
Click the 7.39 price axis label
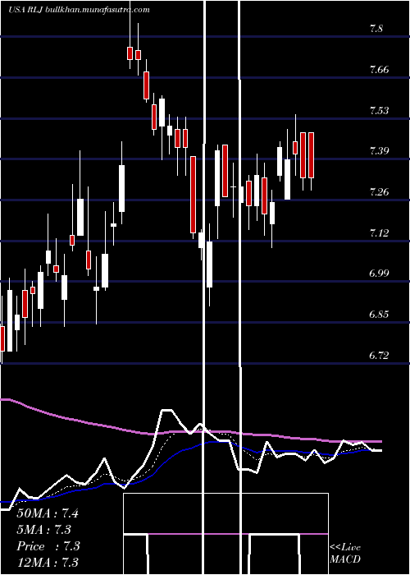[x=379, y=150]
